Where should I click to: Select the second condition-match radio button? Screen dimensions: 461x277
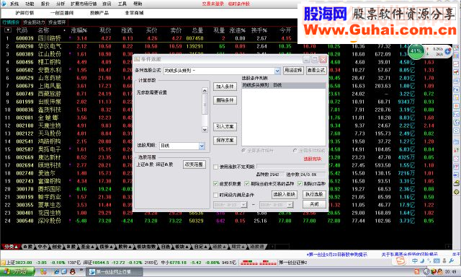tap(295, 151)
